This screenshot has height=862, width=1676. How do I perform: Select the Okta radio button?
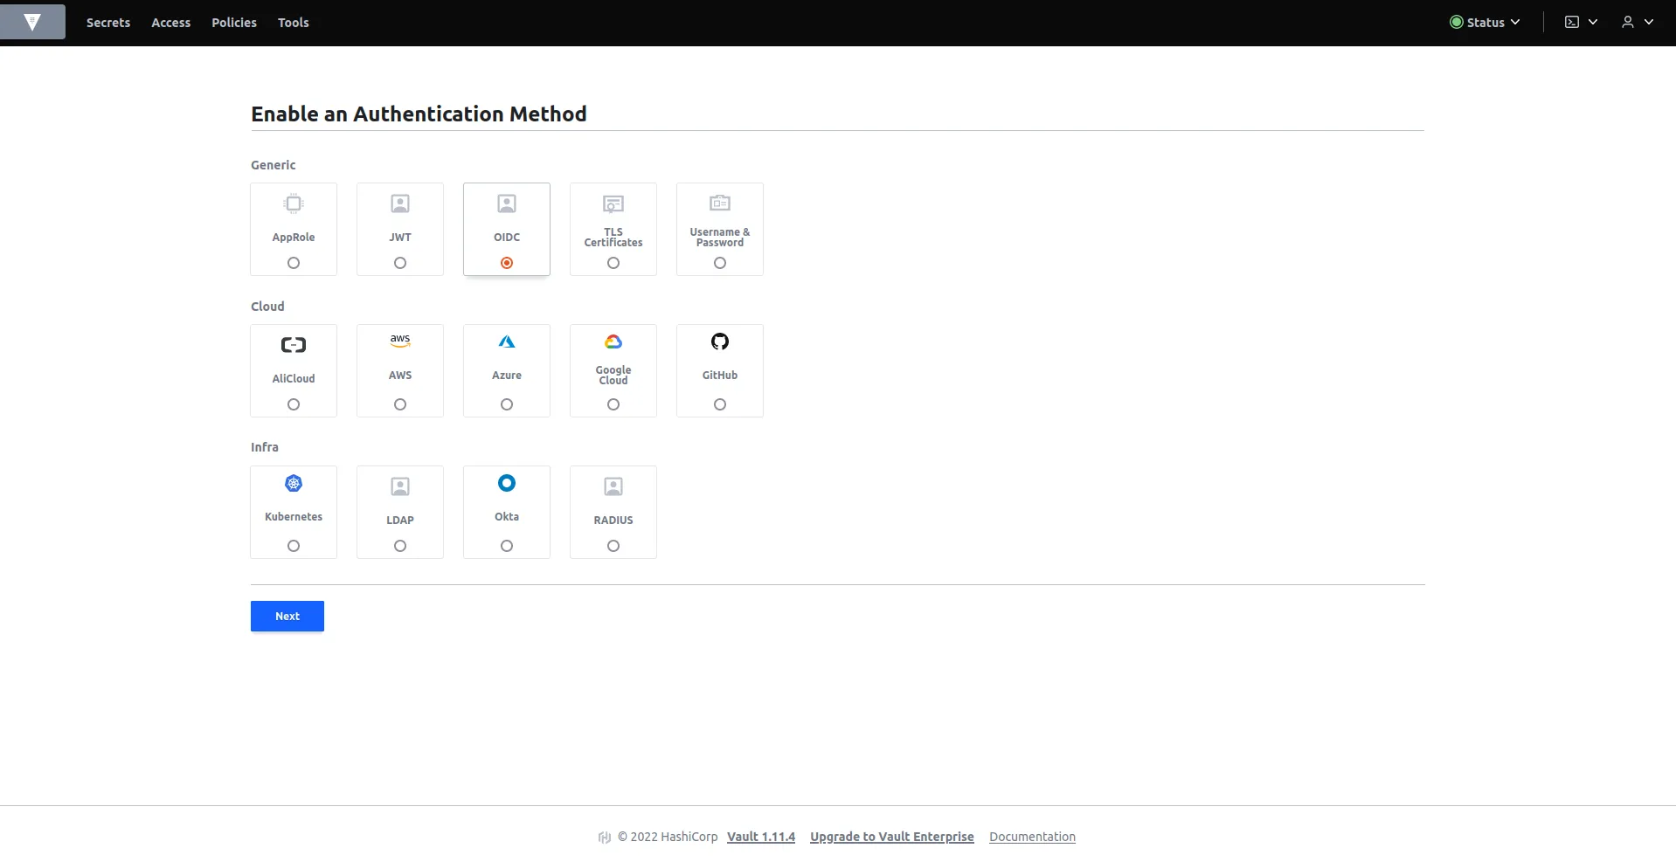[x=507, y=546]
